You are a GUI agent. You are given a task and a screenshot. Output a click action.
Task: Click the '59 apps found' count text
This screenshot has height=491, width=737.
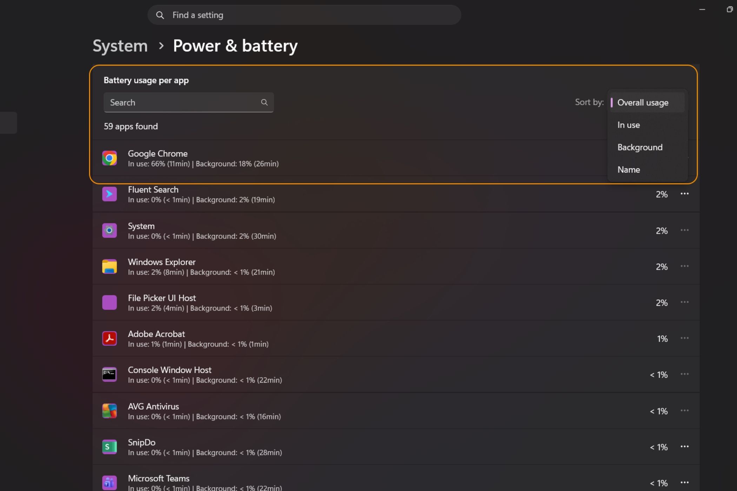point(131,126)
